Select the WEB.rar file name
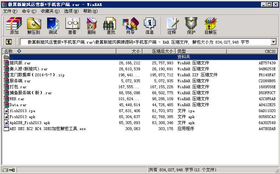Image resolution: width=280 pixels, height=174 pixels. pos(17,99)
